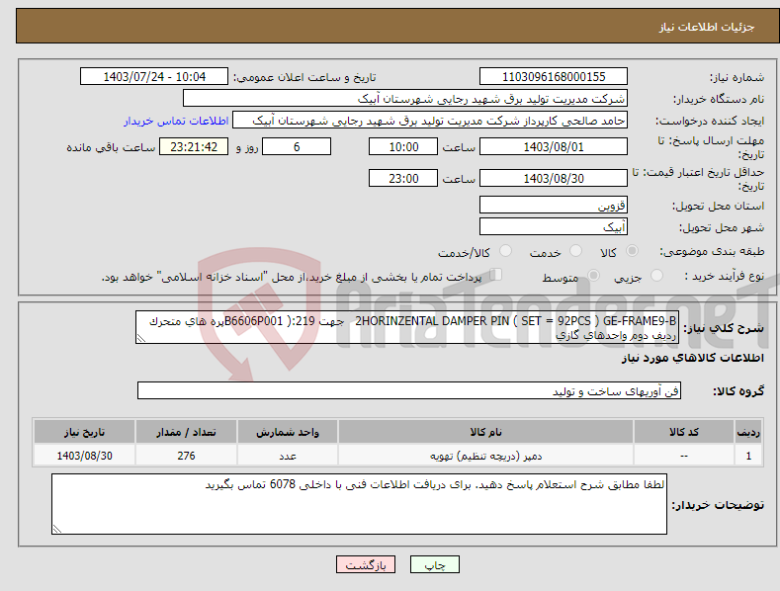Click the ردیف column header
The image size is (780, 591).
[748, 432]
